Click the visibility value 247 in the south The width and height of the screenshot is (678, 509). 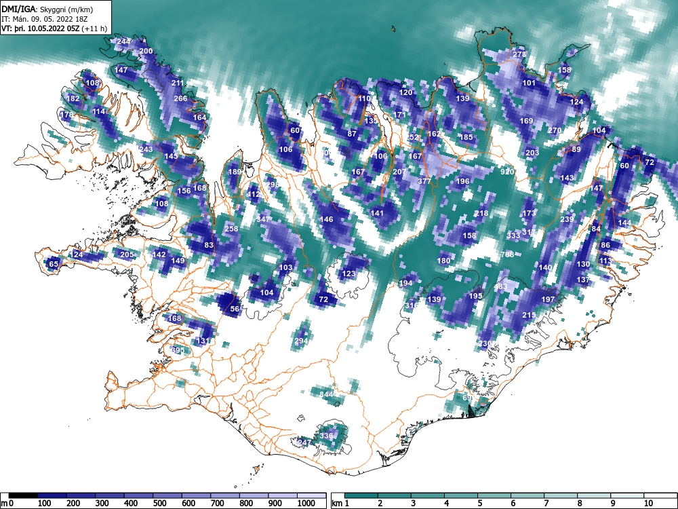(x=304, y=442)
